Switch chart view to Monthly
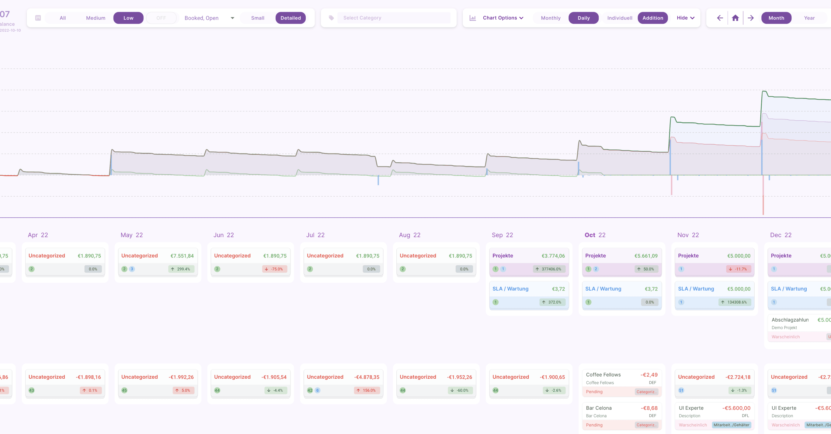 pos(550,18)
